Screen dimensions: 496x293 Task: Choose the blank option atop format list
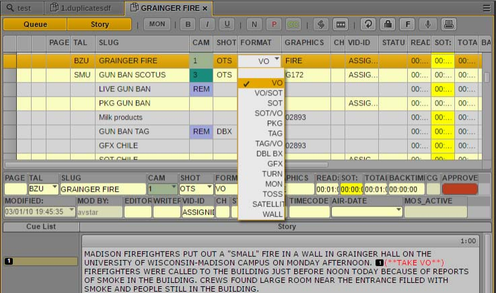tap(261, 73)
